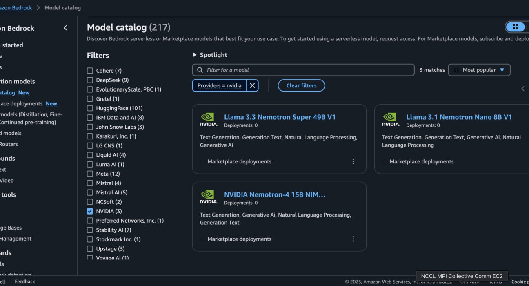Focus the Filter for a model field

(x=303, y=70)
